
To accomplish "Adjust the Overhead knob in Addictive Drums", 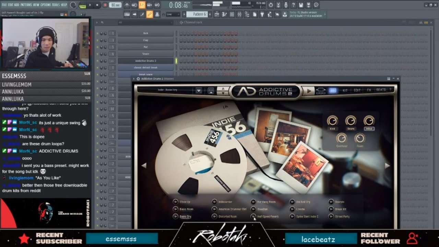I will [341, 138].
